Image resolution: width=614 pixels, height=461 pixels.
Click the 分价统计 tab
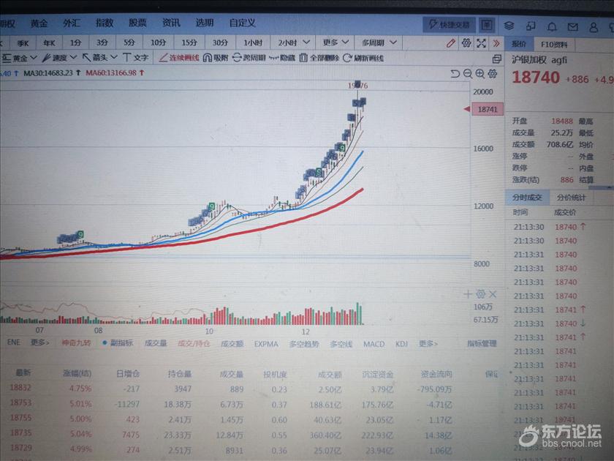[571, 198]
